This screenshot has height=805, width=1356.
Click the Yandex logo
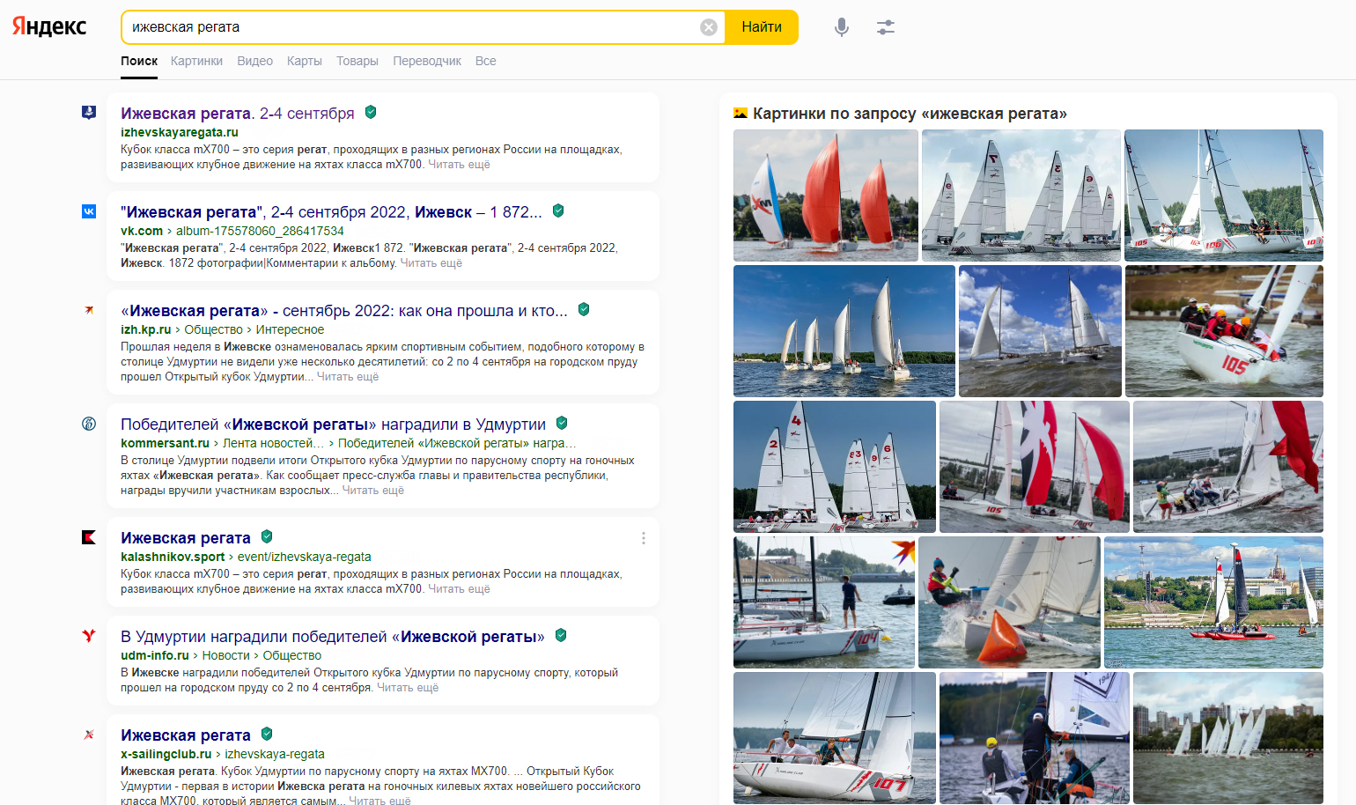click(49, 26)
